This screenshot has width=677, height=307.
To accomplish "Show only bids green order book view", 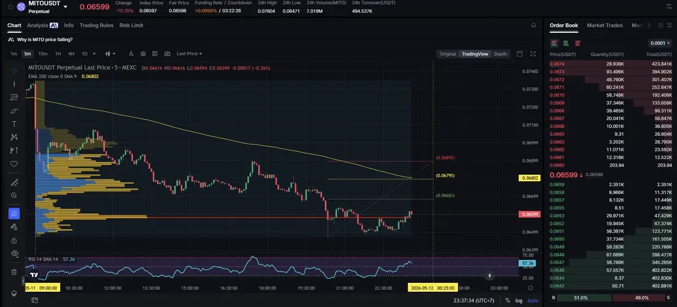I will [566, 43].
